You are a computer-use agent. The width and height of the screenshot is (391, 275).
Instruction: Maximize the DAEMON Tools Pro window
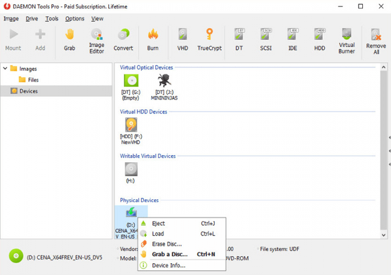tap(360, 6)
